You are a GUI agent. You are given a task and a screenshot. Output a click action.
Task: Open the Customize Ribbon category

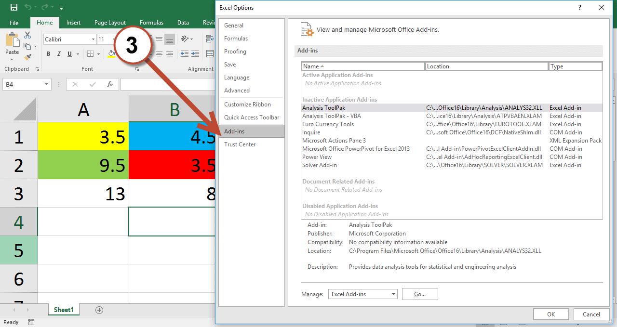[x=251, y=105]
